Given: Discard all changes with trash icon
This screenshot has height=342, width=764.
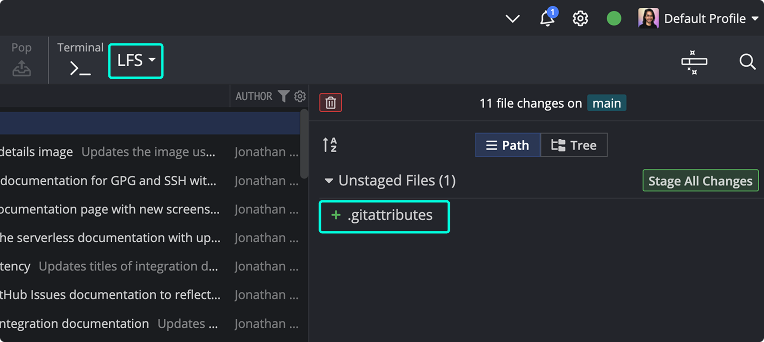Looking at the screenshot, I should (x=330, y=103).
